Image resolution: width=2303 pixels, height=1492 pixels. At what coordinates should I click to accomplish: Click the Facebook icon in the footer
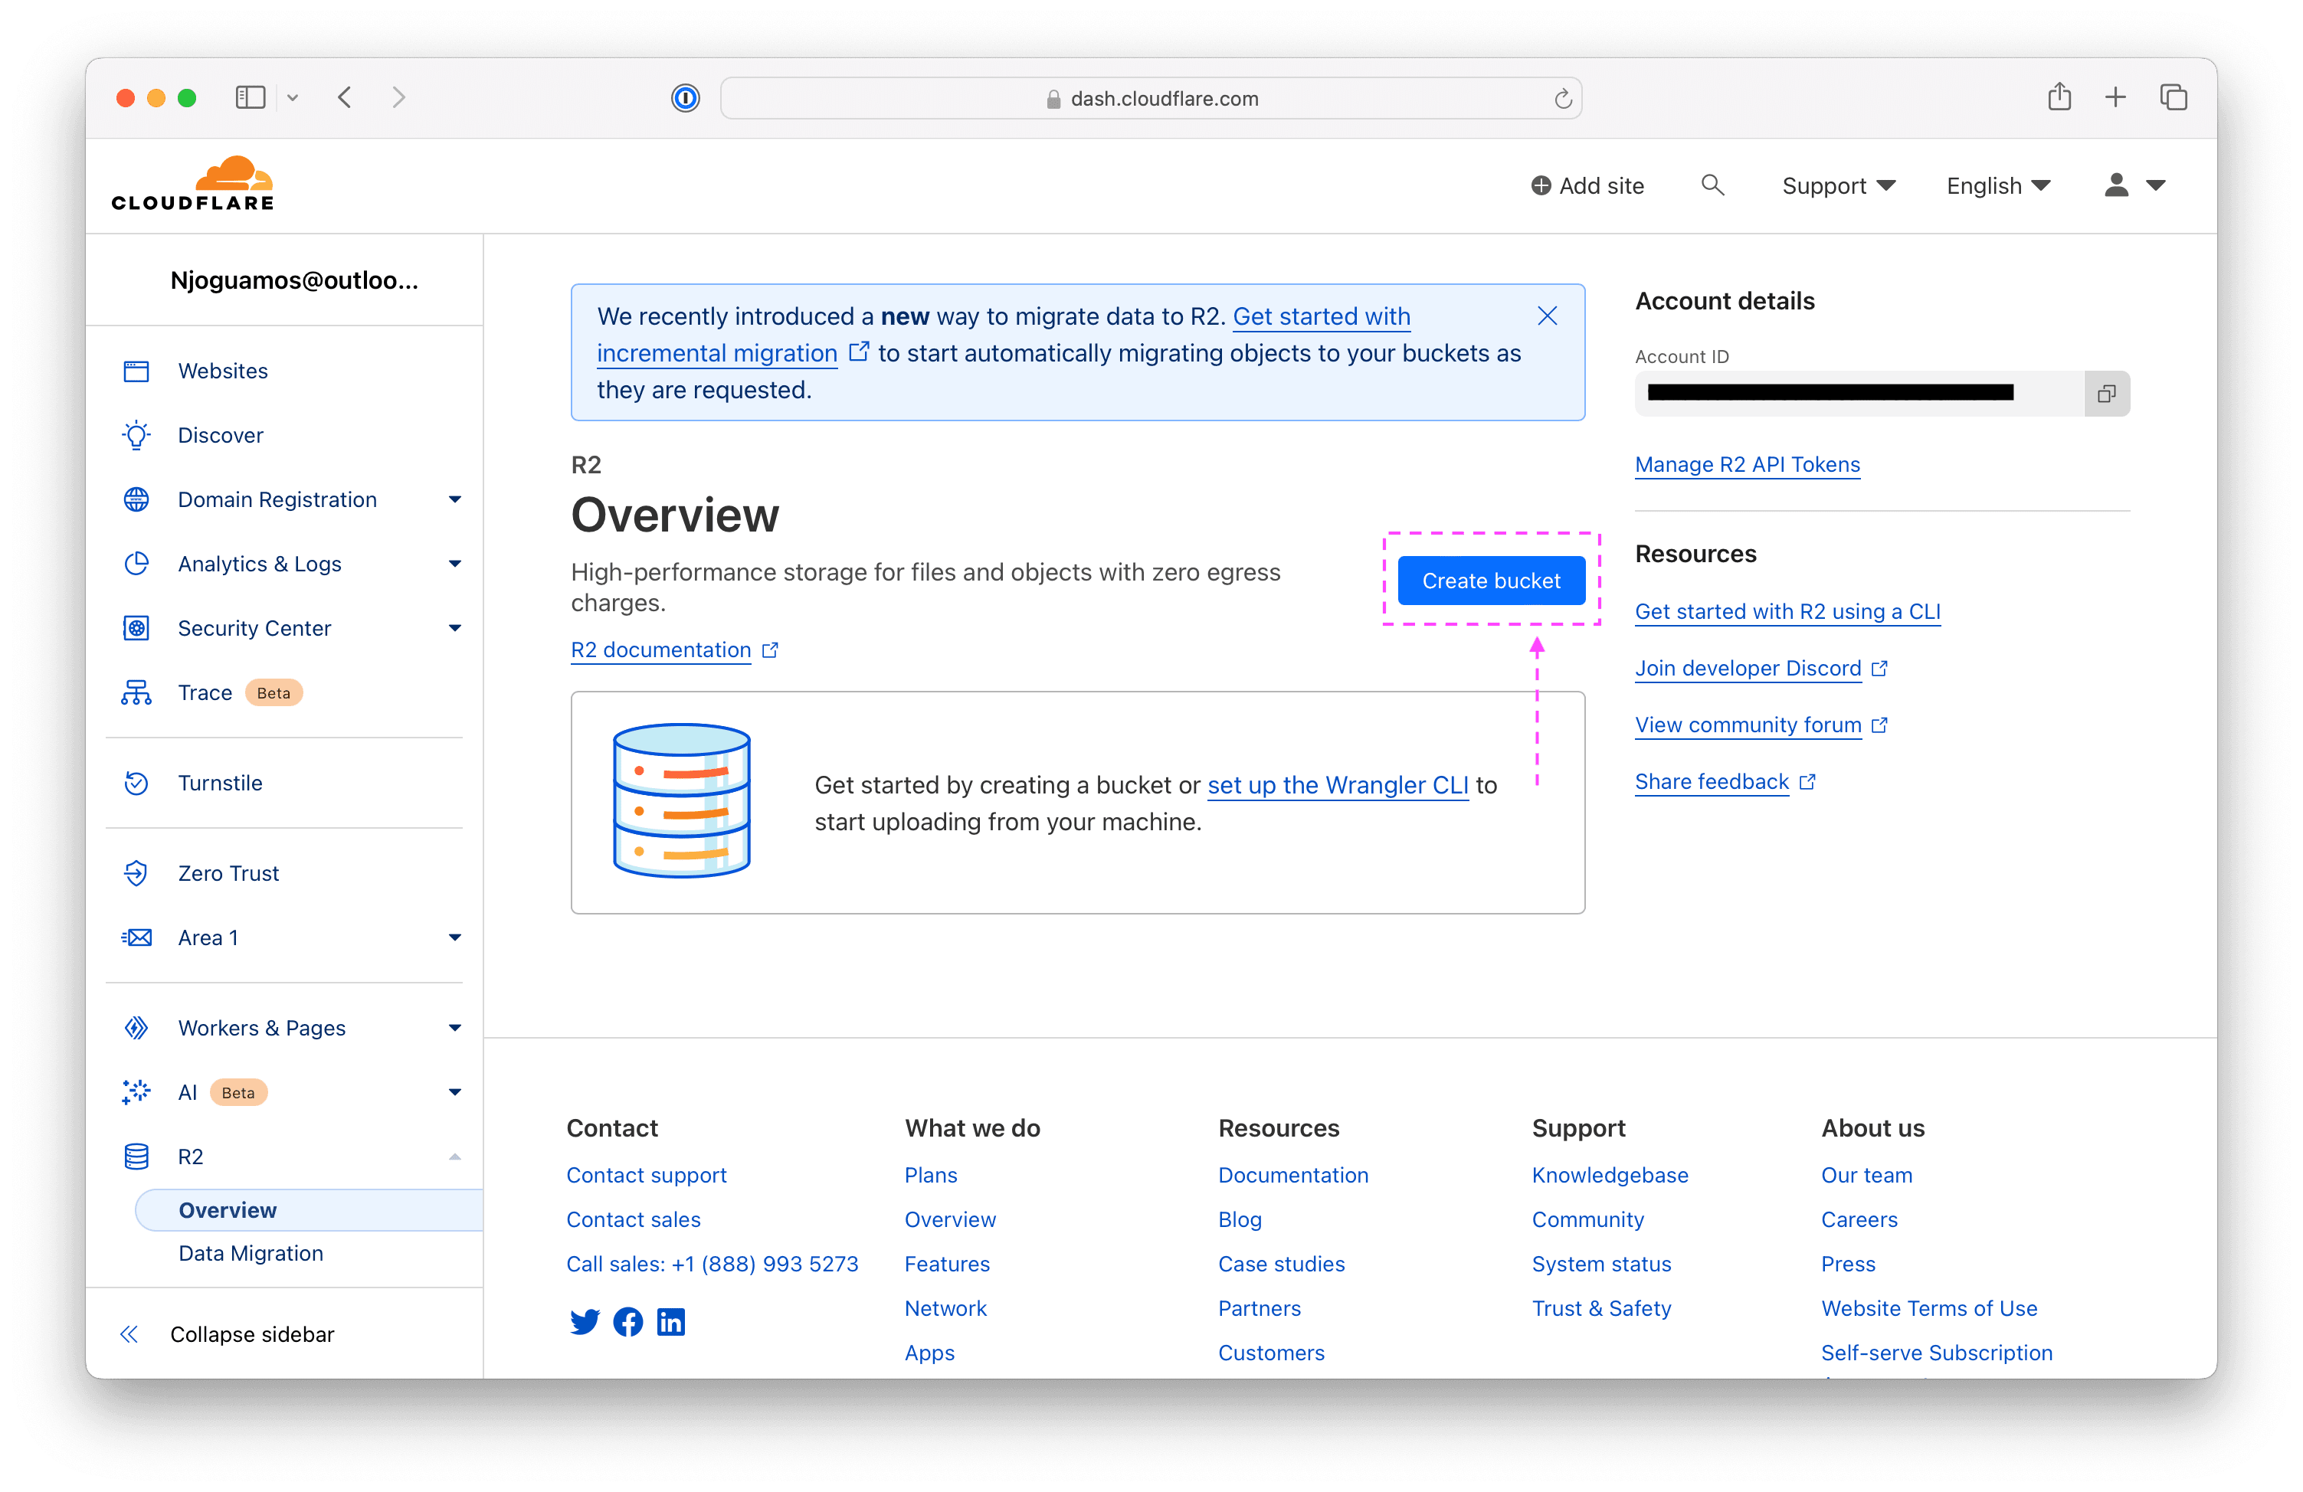coord(628,1322)
